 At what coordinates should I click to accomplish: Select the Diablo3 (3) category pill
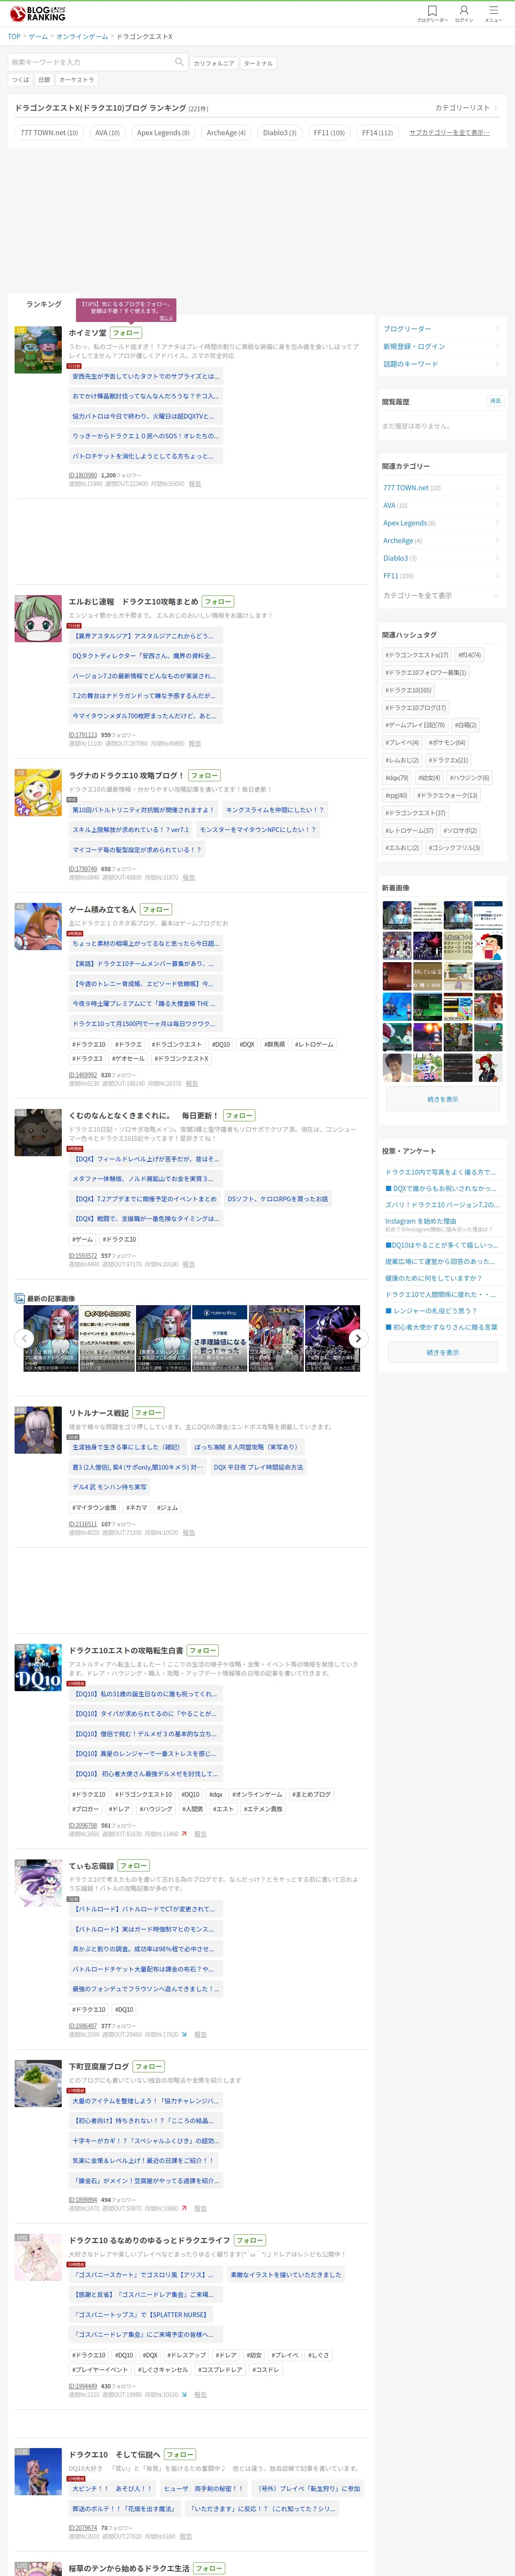pyautogui.click(x=279, y=133)
